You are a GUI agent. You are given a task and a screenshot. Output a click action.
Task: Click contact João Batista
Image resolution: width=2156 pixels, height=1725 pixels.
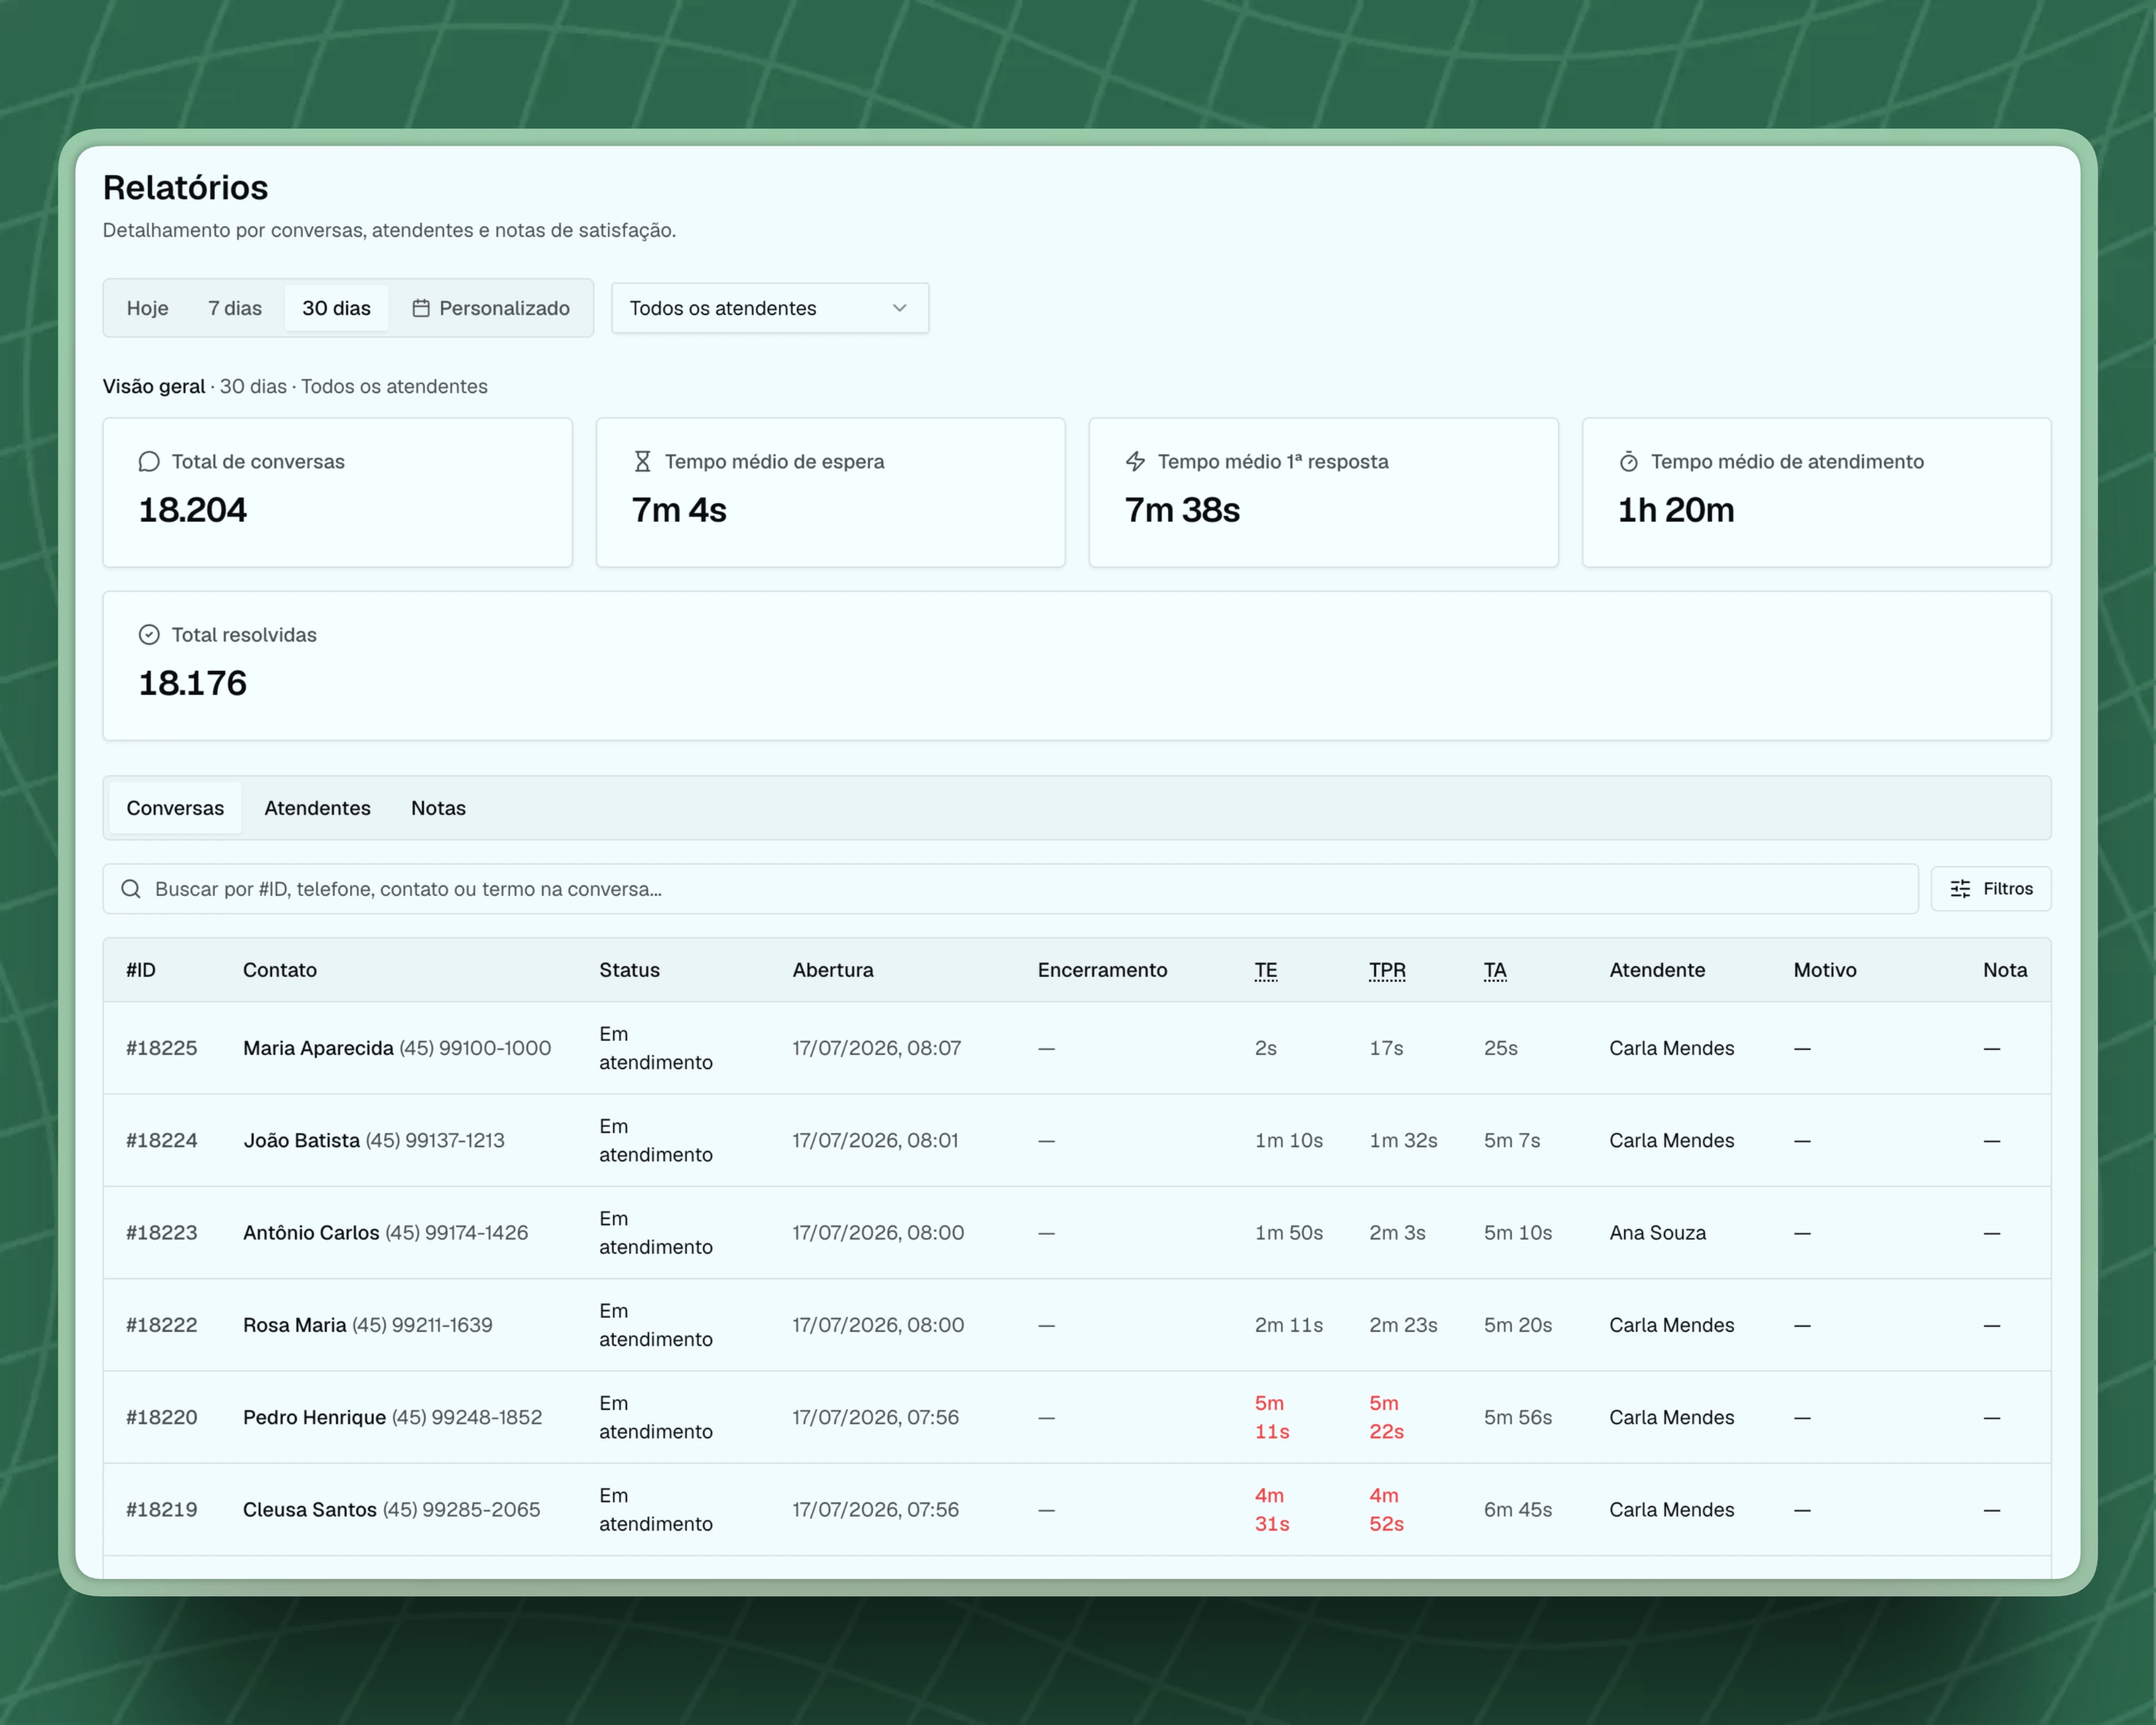(x=301, y=1140)
